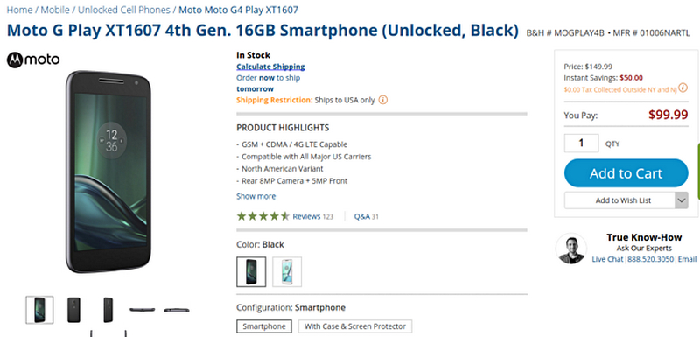Click the Motorola moto logo

(33, 60)
